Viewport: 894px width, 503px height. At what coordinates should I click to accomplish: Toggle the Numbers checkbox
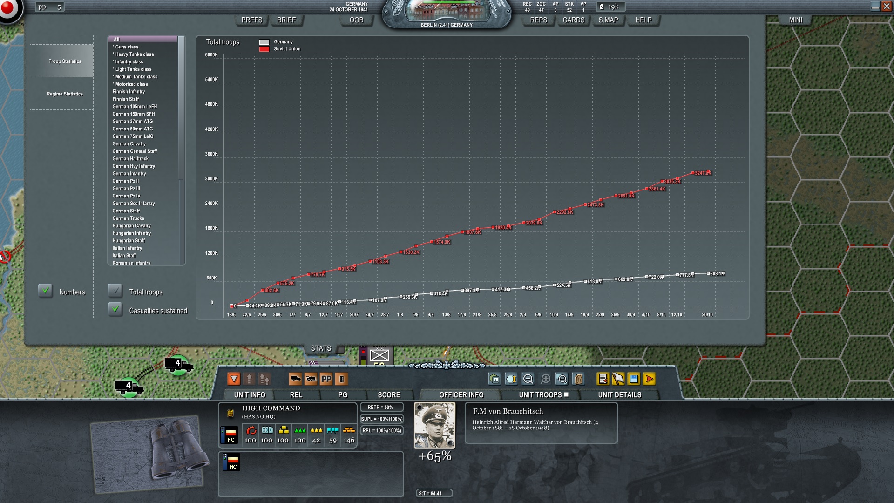(x=45, y=291)
